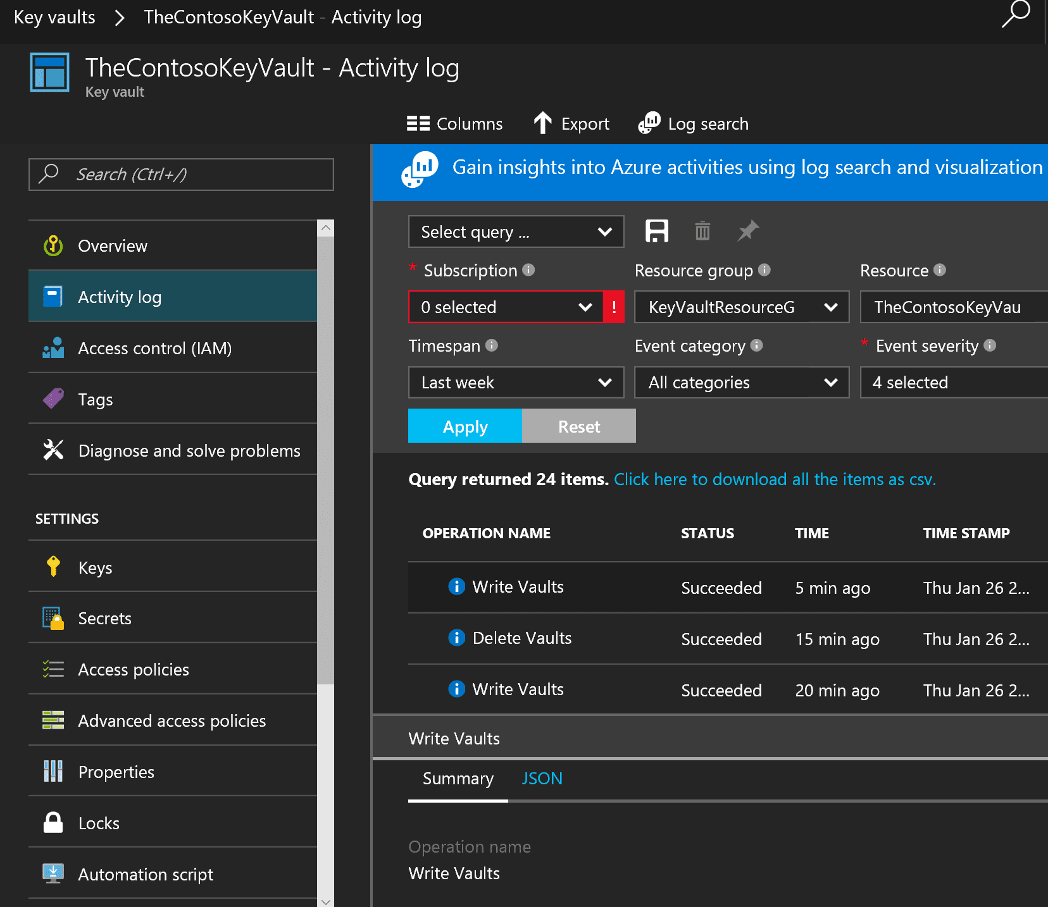Delete the query using the trash icon
Screen dimensions: 1048x907
pyautogui.click(x=702, y=231)
